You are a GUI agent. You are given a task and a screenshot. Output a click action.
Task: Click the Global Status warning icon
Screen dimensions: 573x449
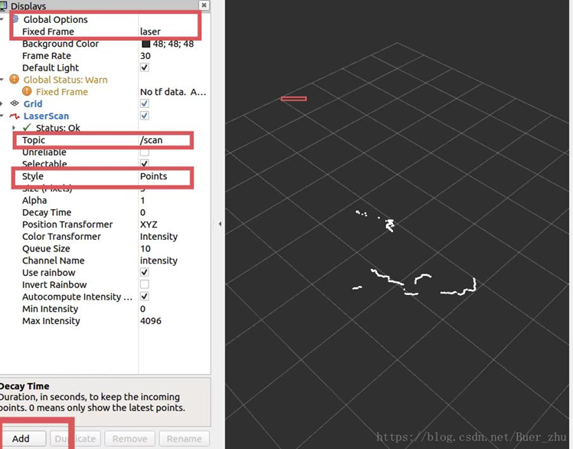[x=15, y=79]
